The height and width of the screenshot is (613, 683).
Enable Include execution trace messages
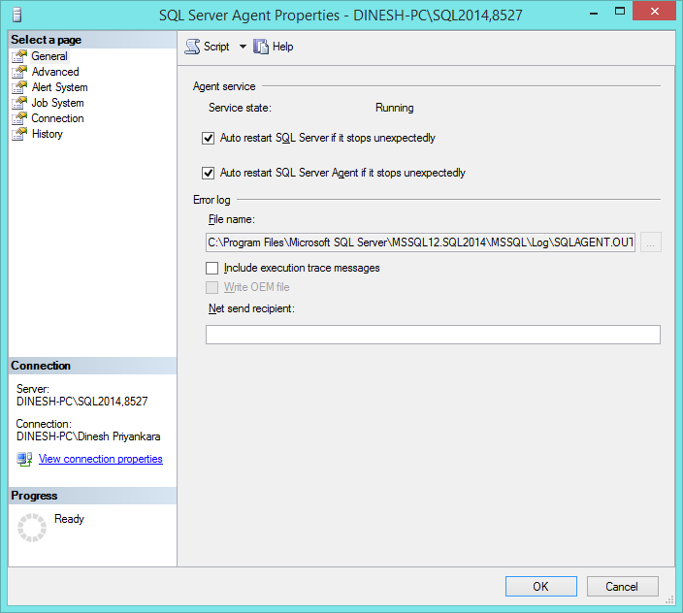[x=212, y=268]
